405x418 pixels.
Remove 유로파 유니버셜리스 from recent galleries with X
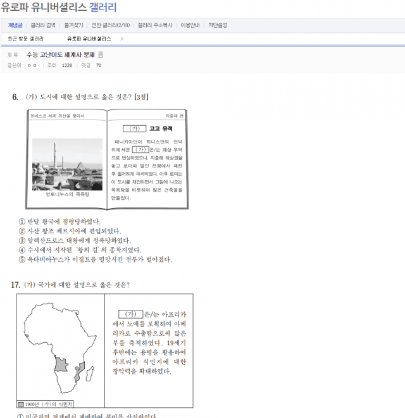pos(121,39)
